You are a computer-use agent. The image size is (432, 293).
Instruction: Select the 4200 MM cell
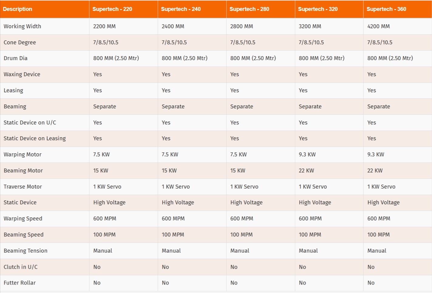click(378, 26)
